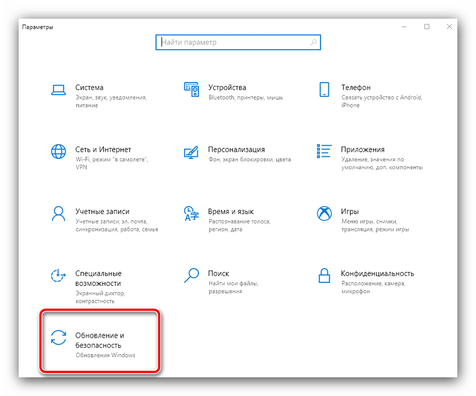Click text 'Обновления Windows'
The height and width of the screenshot is (396, 476).
coord(105,355)
